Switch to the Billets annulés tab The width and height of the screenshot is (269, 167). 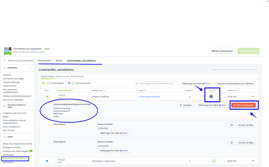coord(62,77)
